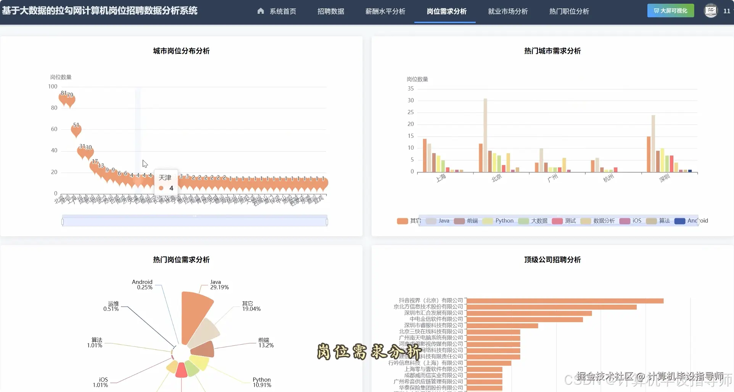Click the 上海 x-axis label
This screenshot has height=392, width=734.
coord(441,178)
